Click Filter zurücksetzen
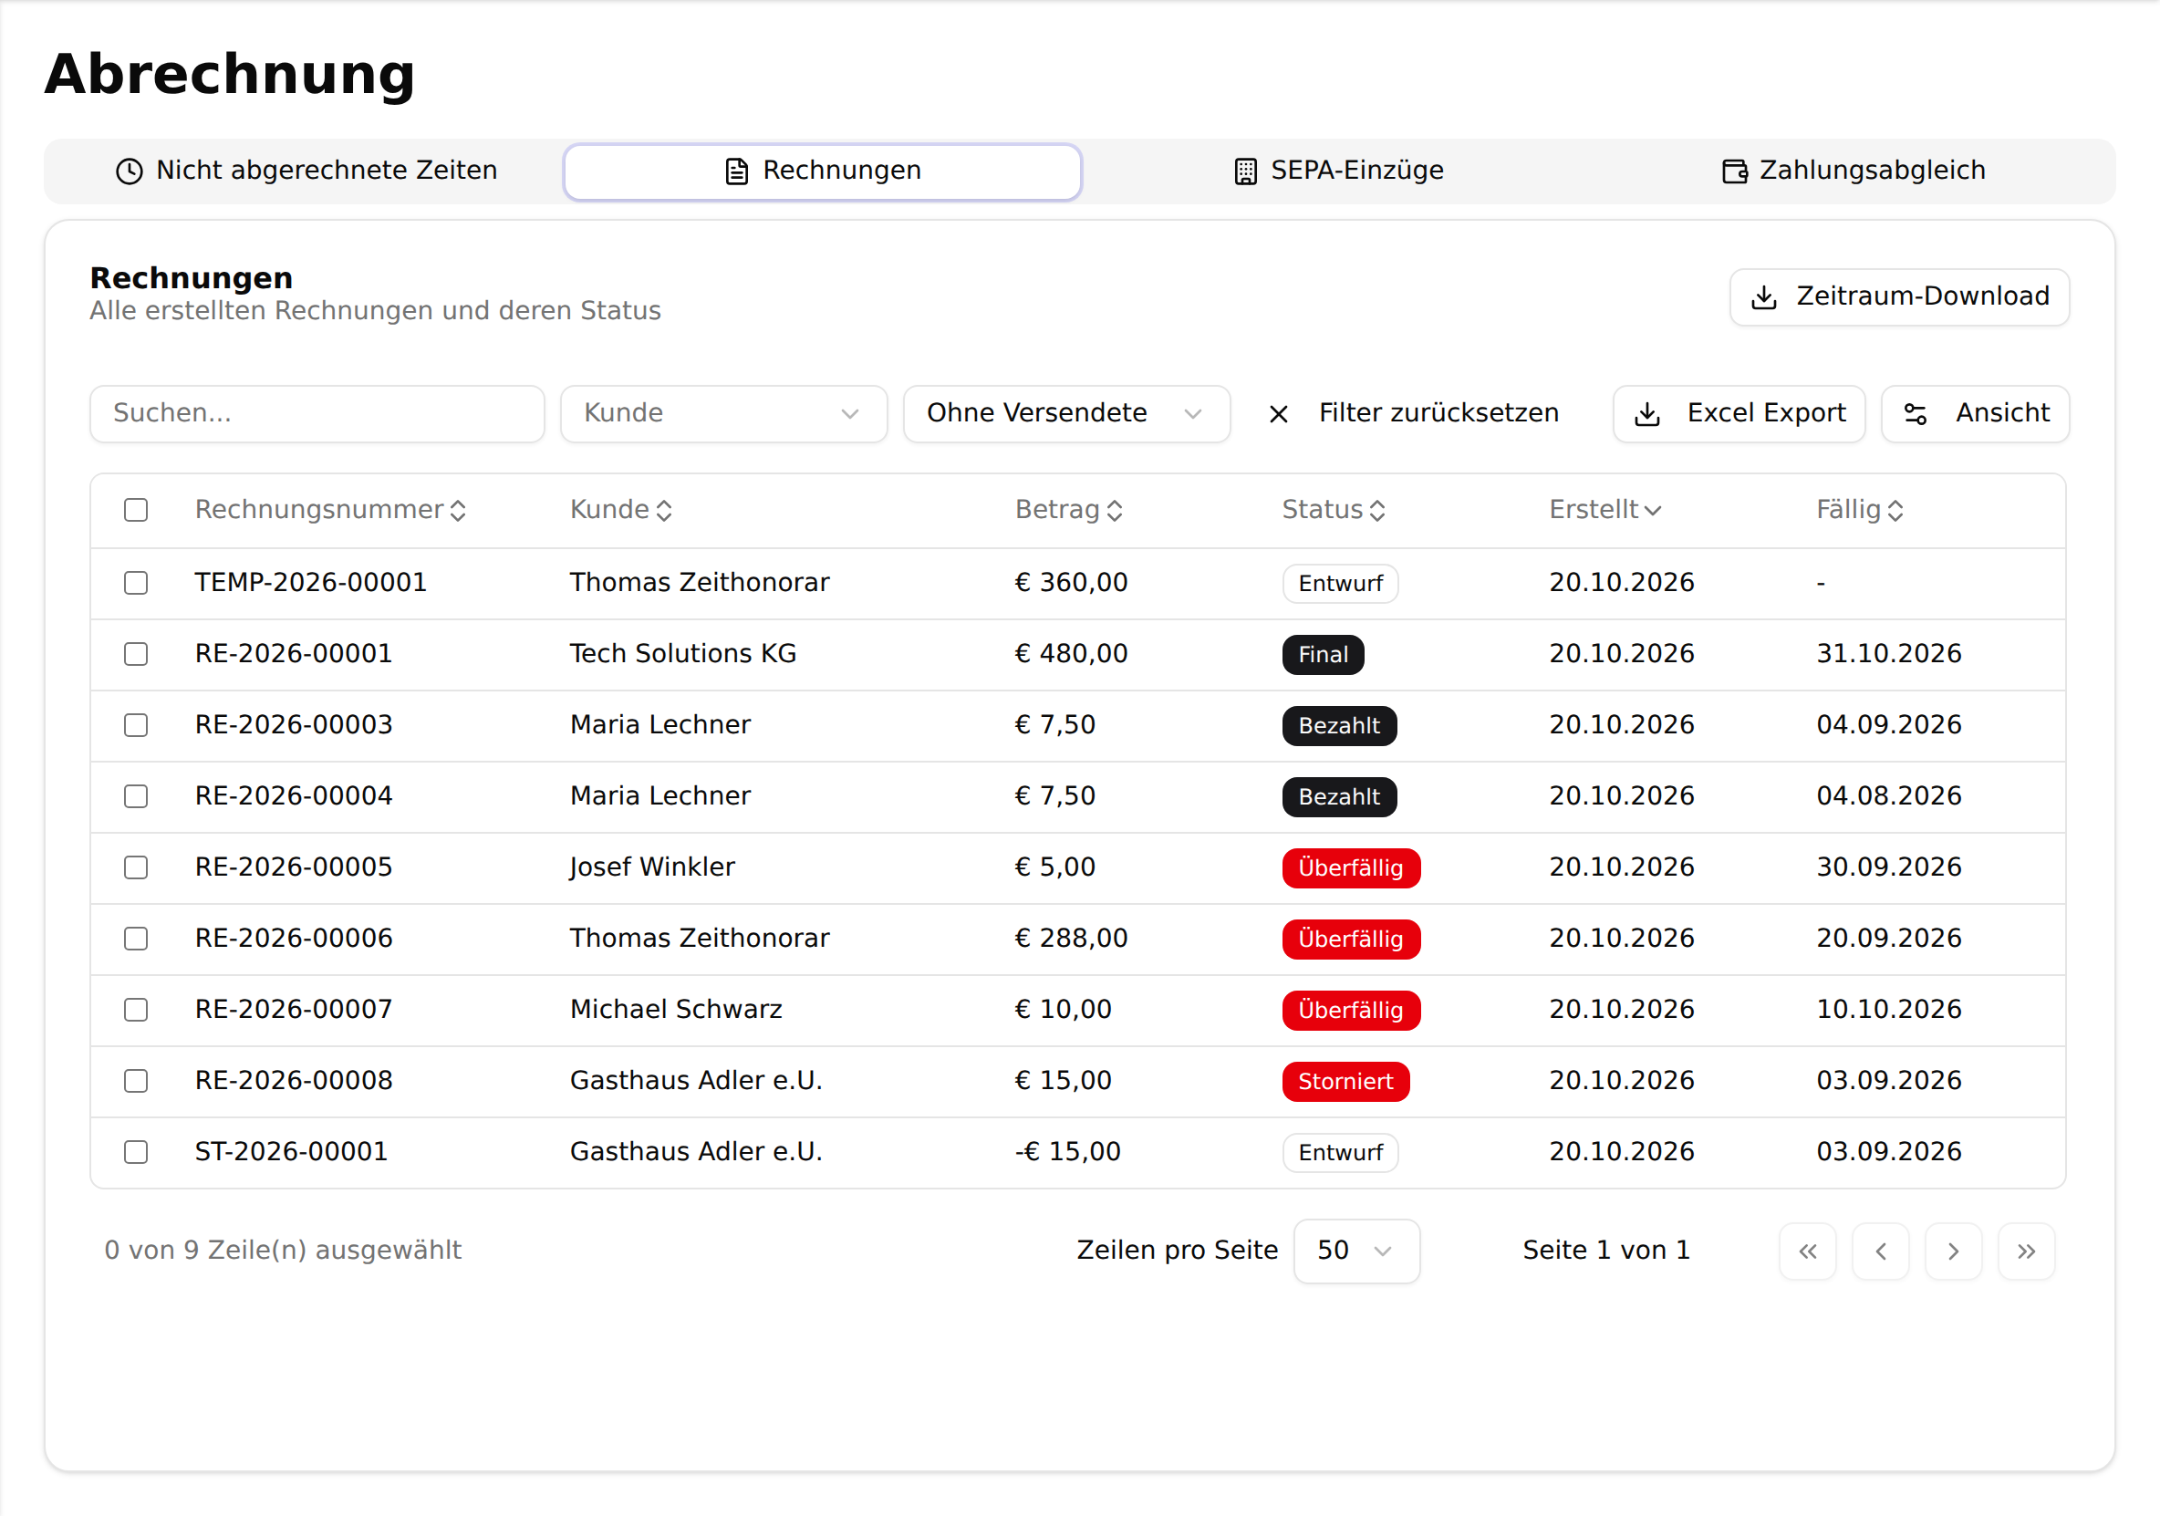The width and height of the screenshot is (2160, 1516). pos(1414,414)
